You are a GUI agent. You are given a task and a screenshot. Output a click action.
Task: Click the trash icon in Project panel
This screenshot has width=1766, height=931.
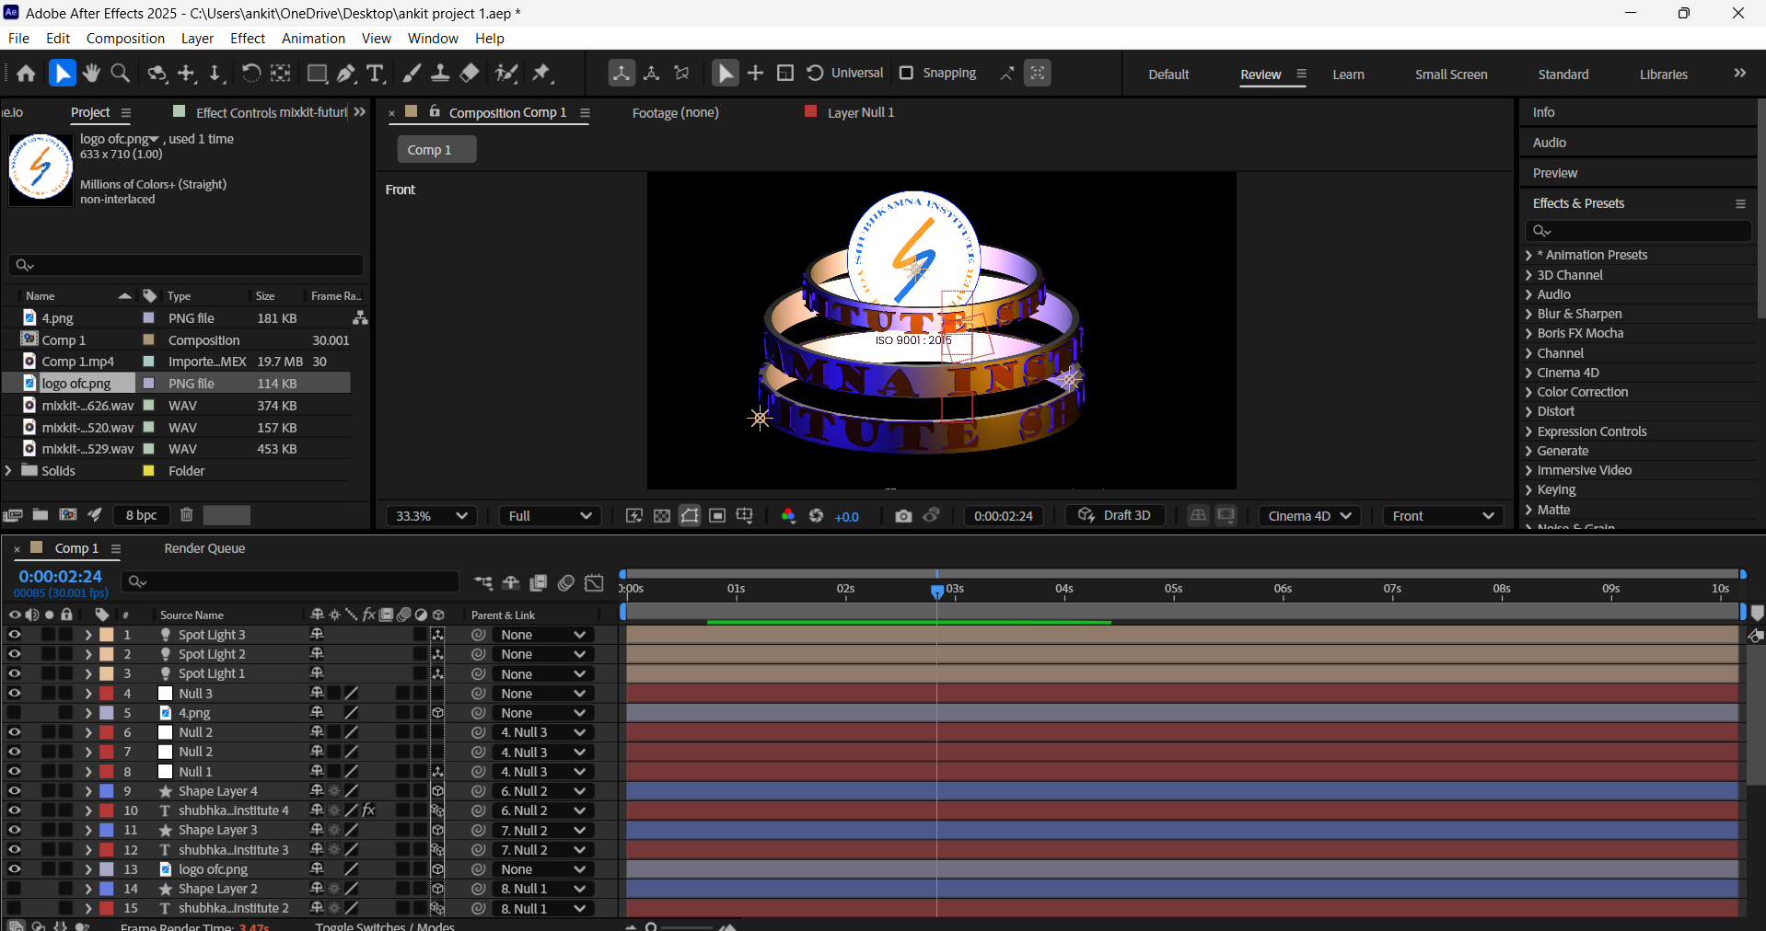[186, 515]
